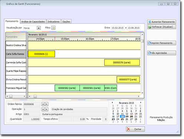Select task bar 00000576 (corte)
184x139 pixels.
[x=122, y=63]
